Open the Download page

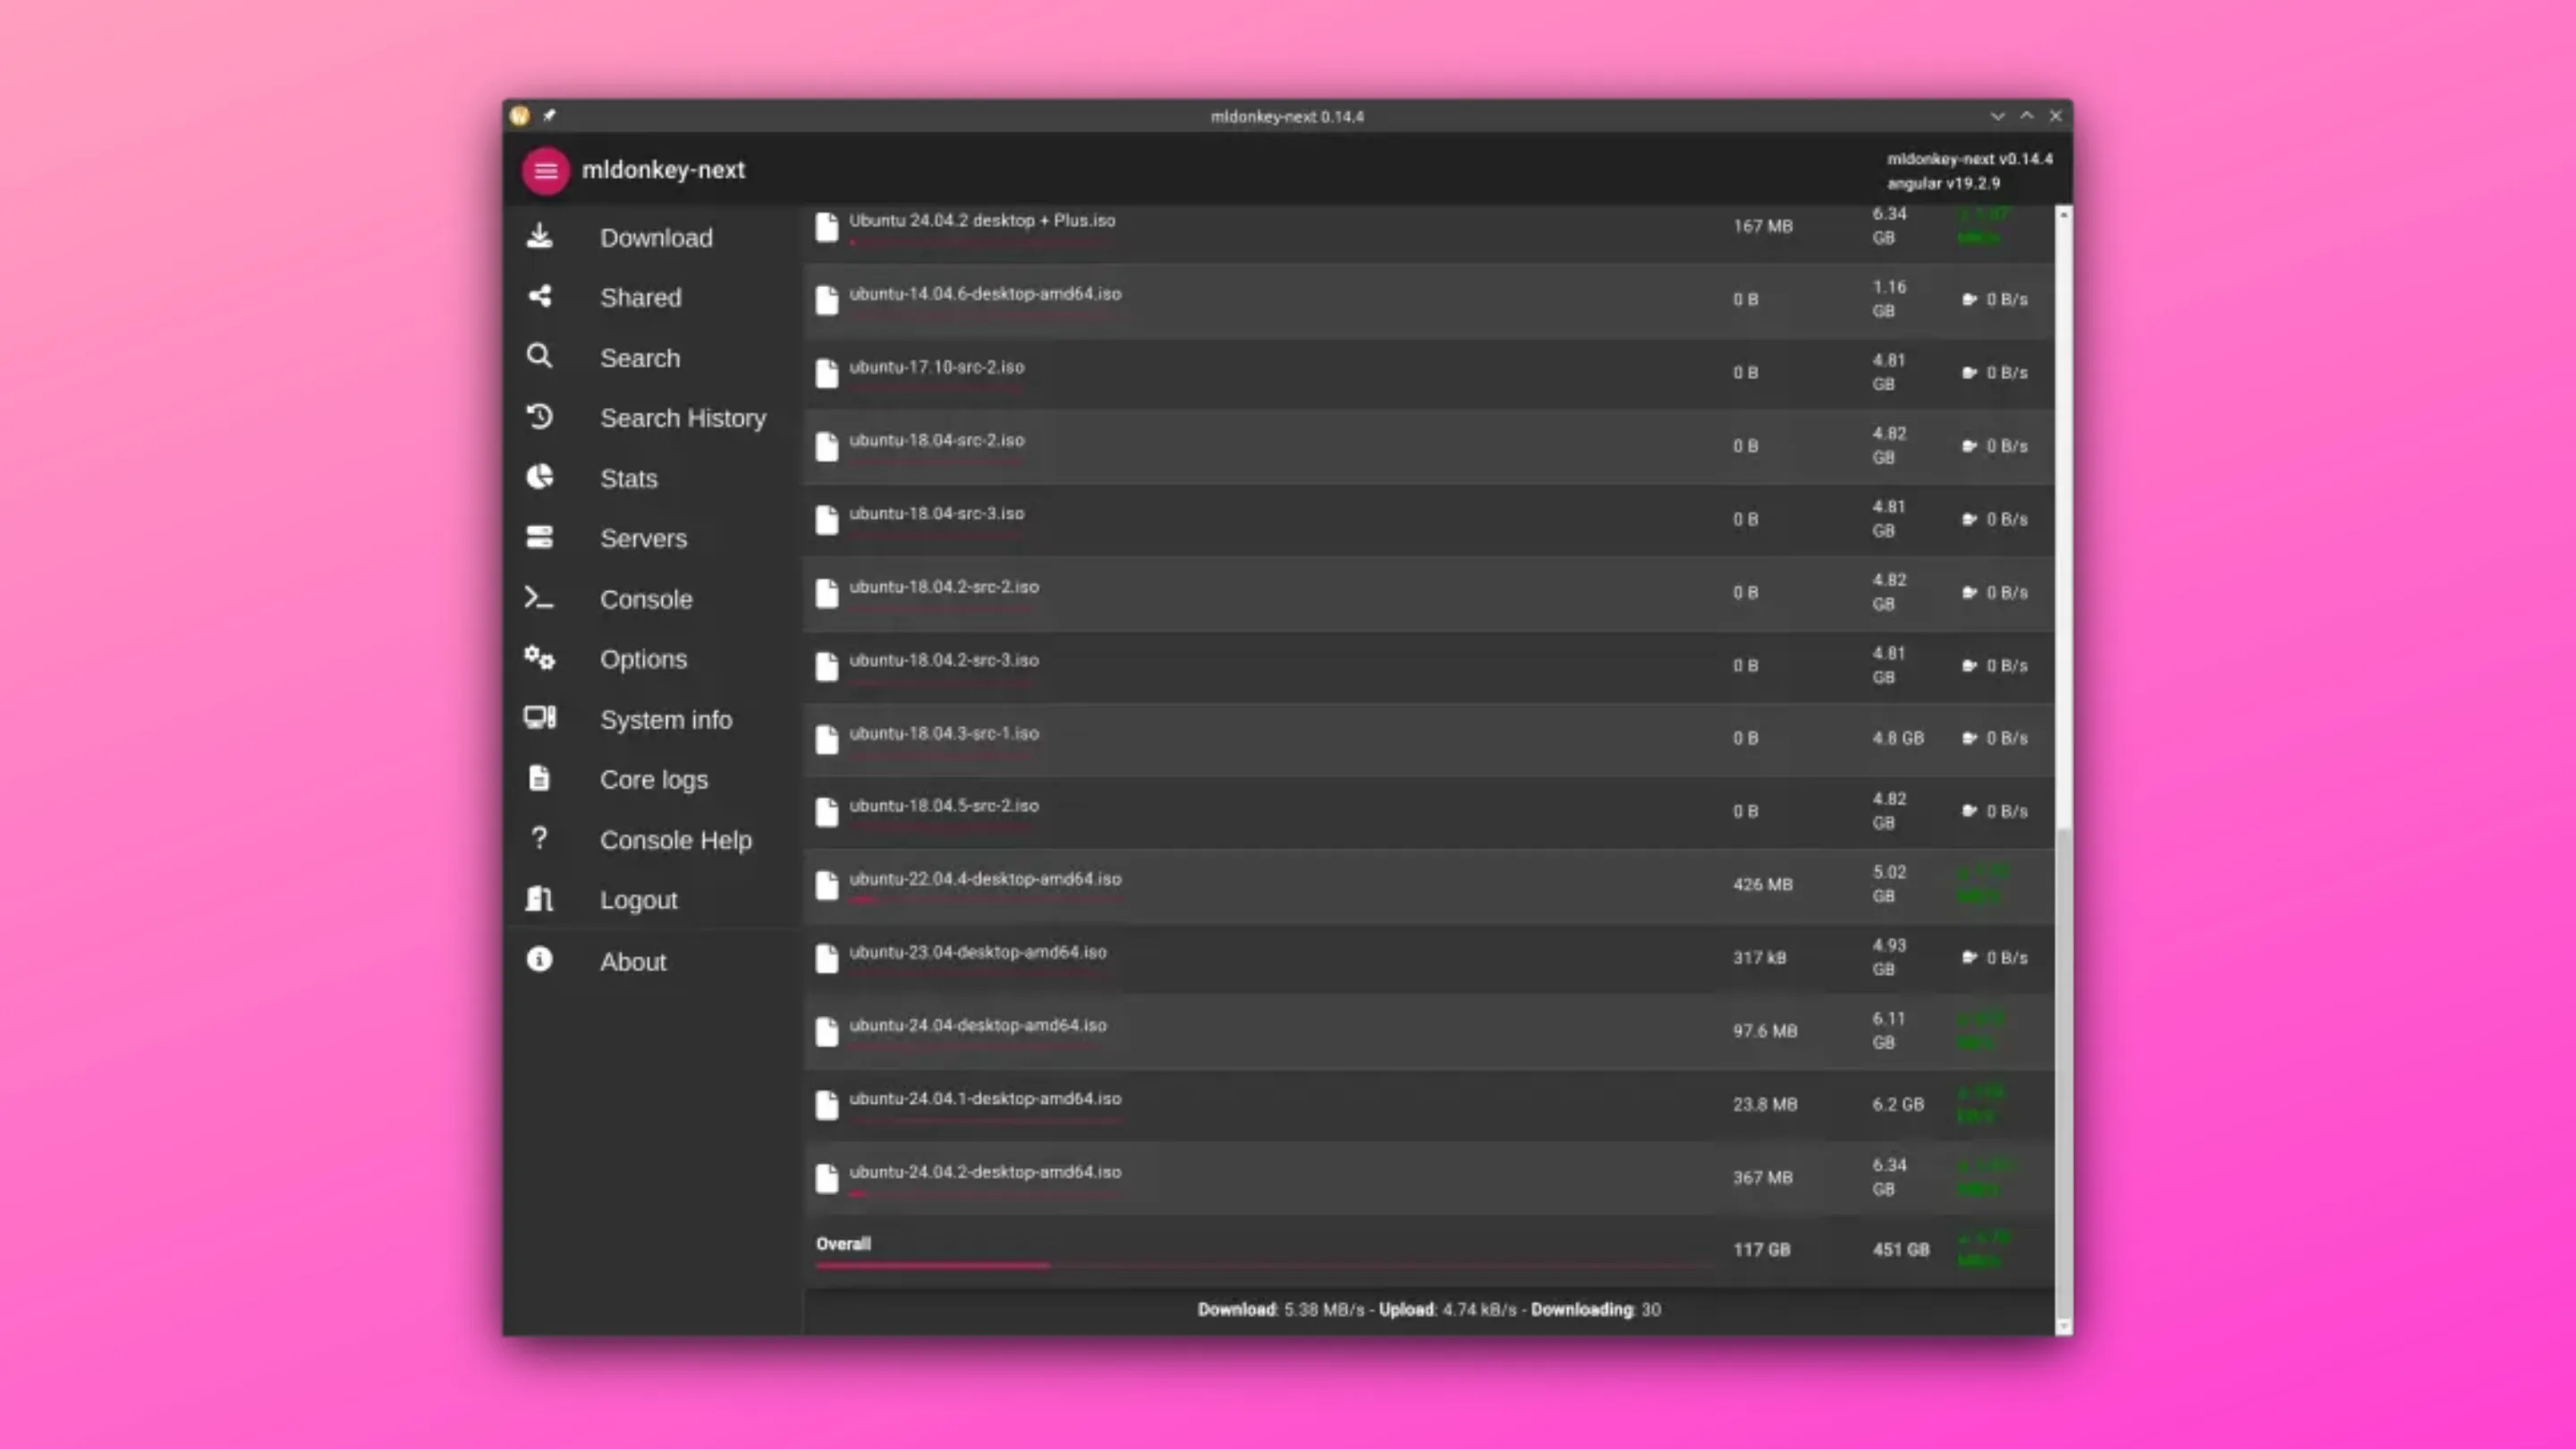tap(655, 238)
